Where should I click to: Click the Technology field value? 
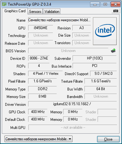coord(40,35)
